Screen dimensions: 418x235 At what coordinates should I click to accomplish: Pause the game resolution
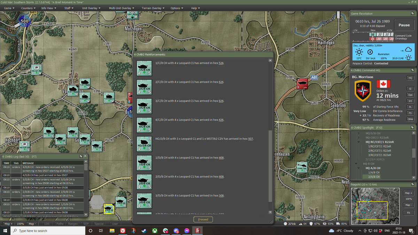(x=404, y=25)
